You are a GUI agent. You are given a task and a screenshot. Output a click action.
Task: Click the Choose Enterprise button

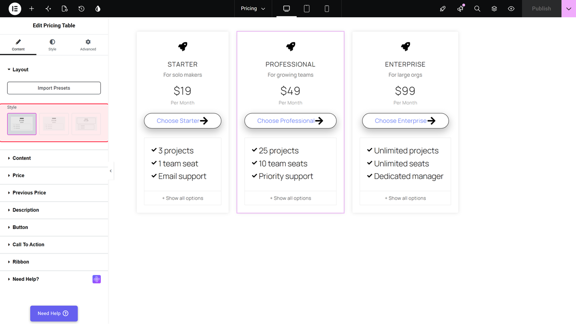coord(405,121)
